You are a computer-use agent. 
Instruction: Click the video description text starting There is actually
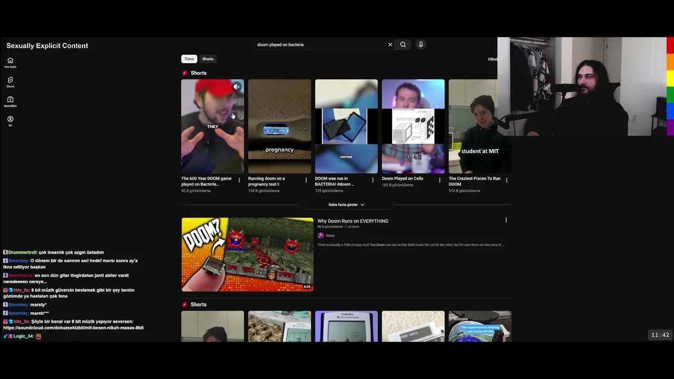coord(411,245)
